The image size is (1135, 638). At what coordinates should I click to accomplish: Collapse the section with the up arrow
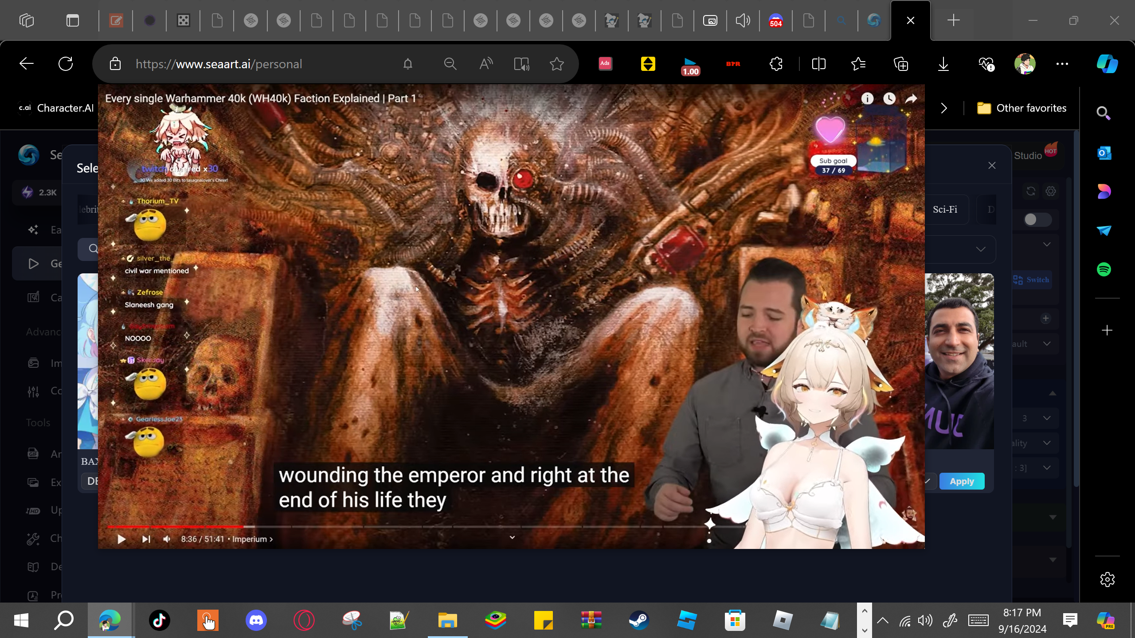click(x=1053, y=393)
